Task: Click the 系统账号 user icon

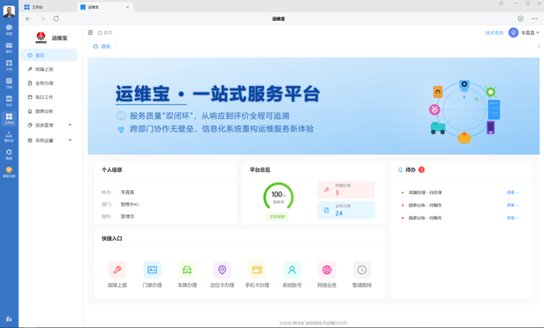Action: [x=292, y=270]
